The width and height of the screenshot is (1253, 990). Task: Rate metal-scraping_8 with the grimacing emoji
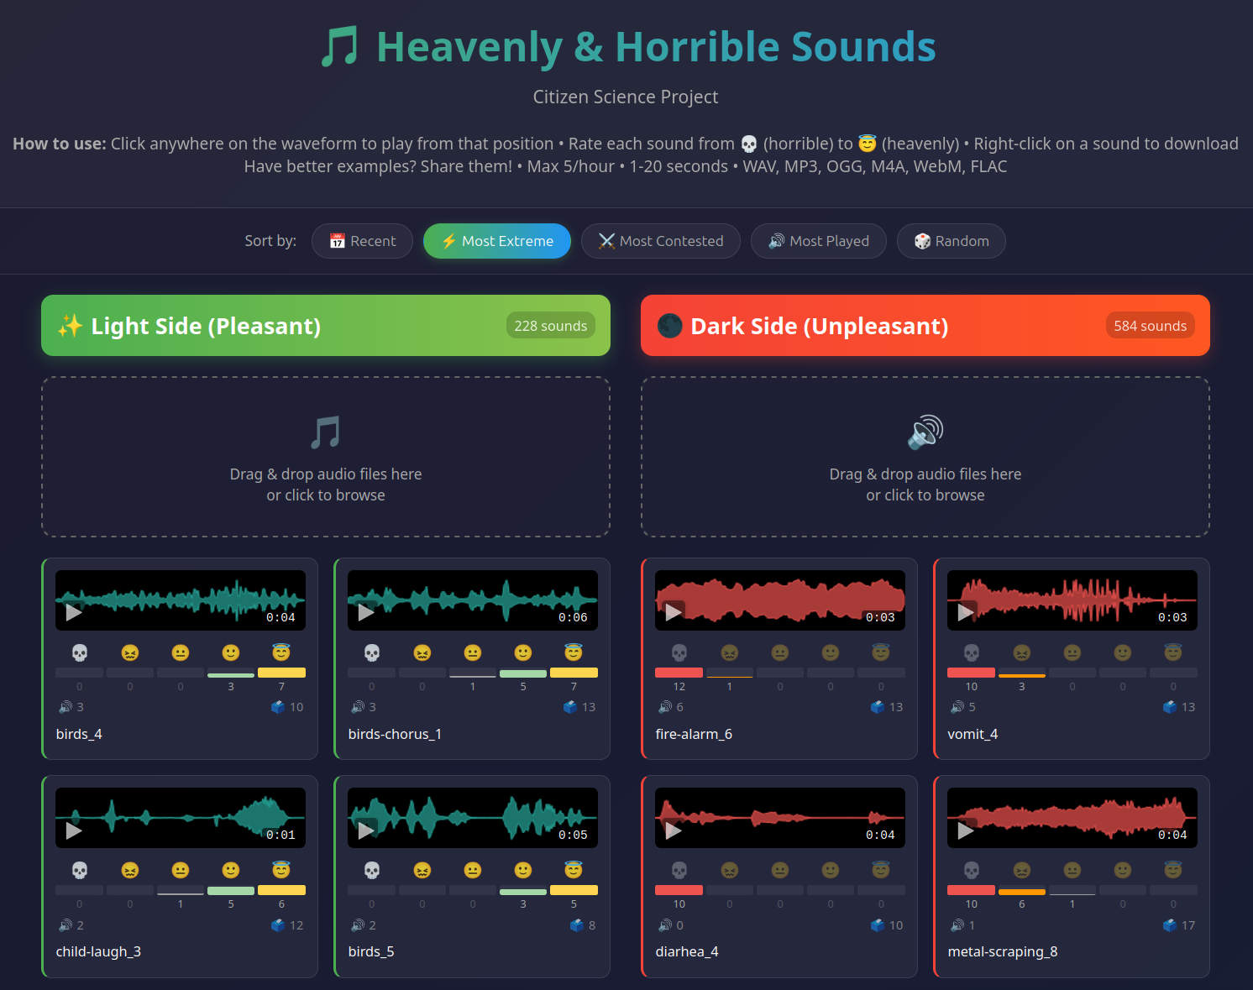1022,870
